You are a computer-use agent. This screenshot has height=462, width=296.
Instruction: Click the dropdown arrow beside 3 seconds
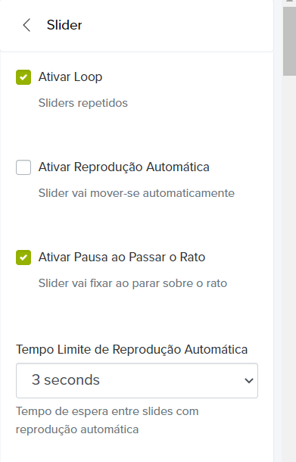point(249,381)
